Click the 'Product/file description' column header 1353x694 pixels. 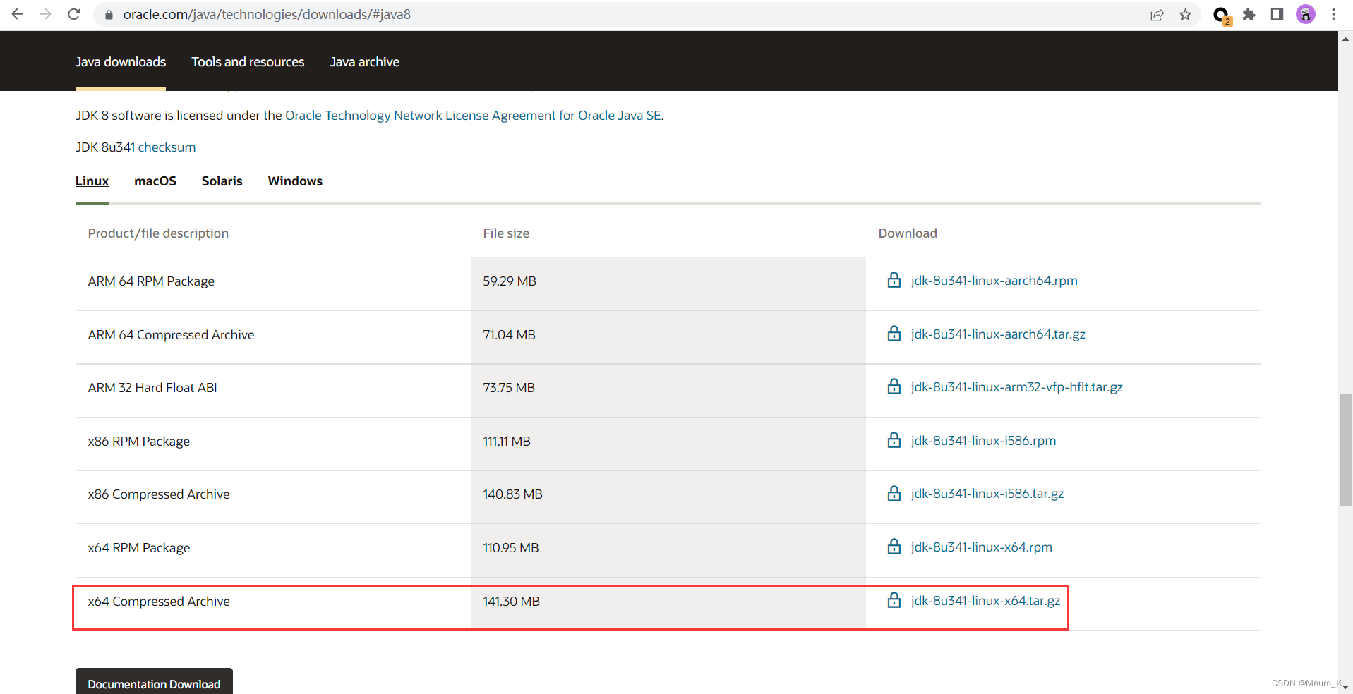pyautogui.click(x=158, y=233)
